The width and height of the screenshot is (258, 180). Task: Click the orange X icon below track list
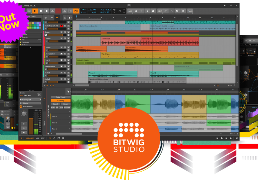tap(53, 85)
